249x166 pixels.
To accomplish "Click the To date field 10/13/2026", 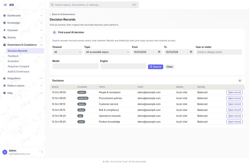I will pyautogui.click(x=179, y=52).
